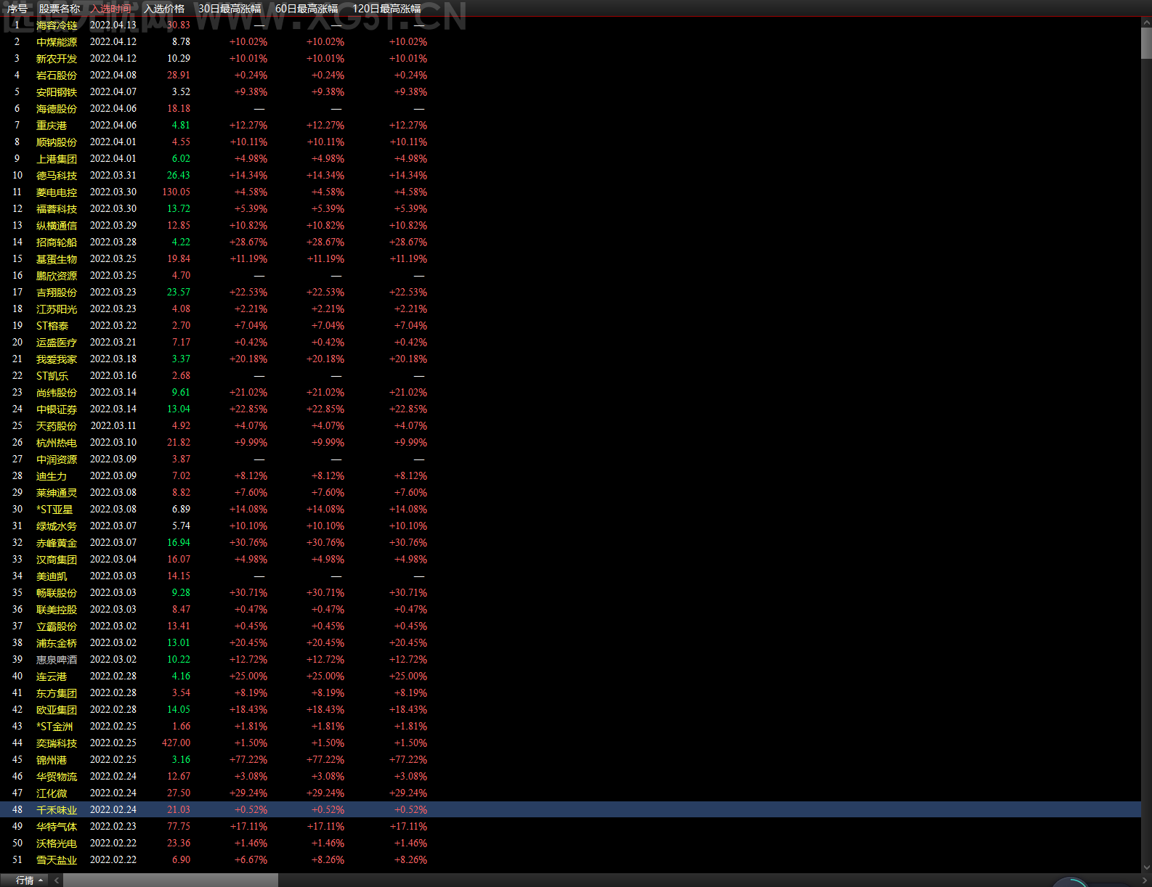Select stock 重庆港
Screen dimensions: 1152x887
[x=52, y=126]
